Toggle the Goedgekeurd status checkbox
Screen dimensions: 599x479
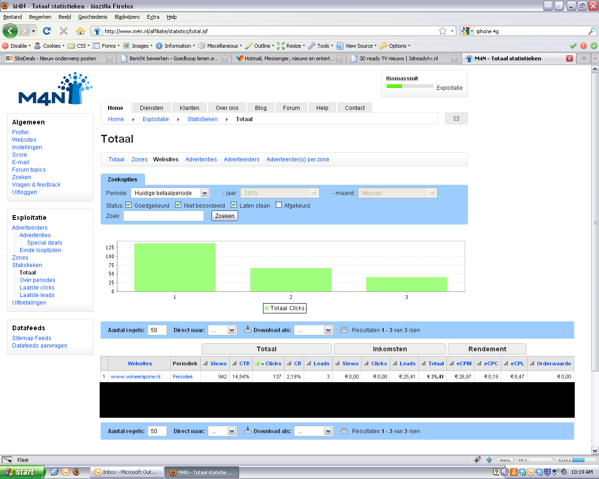tap(129, 205)
